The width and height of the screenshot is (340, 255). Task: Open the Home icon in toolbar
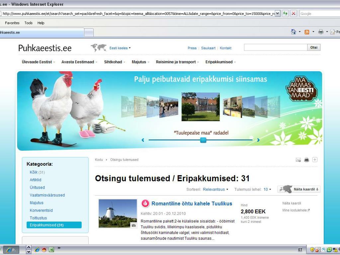tap(294, 32)
